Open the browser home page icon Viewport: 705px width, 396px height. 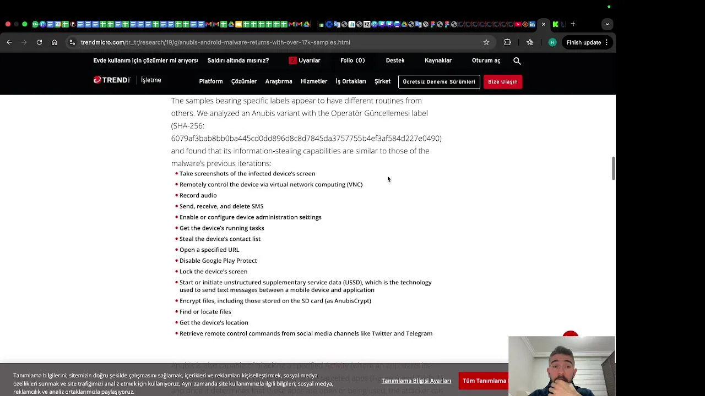pos(55,42)
